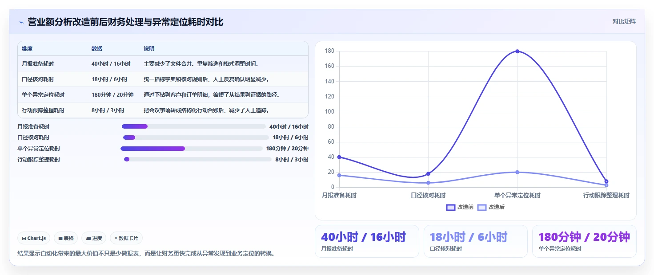
Task: Click the 维度 table column header
Action: [x=27, y=49]
